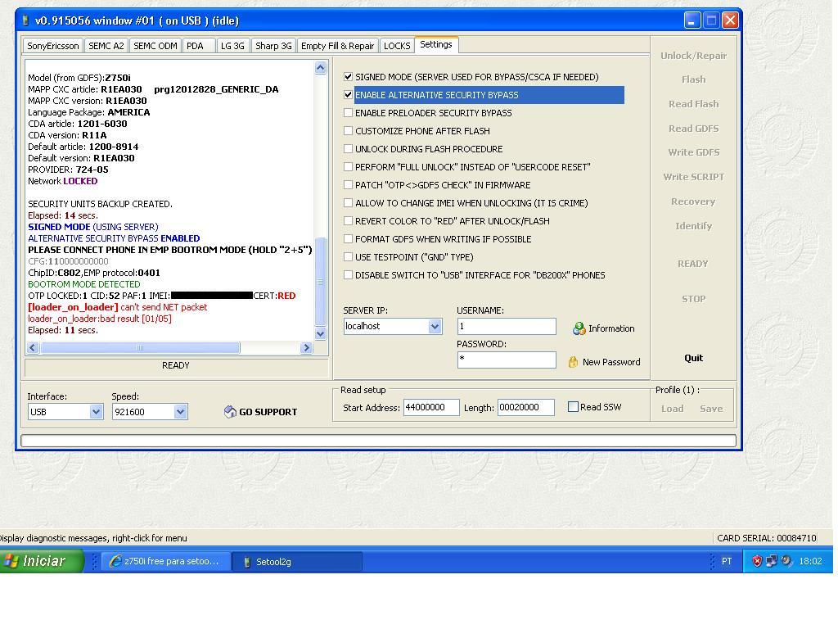
Task: Open Empty Fill & Repair tab
Action: click(x=338, y=46)
